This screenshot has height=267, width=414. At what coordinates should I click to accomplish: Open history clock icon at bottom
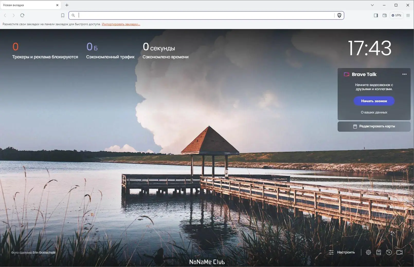(389, 252)
